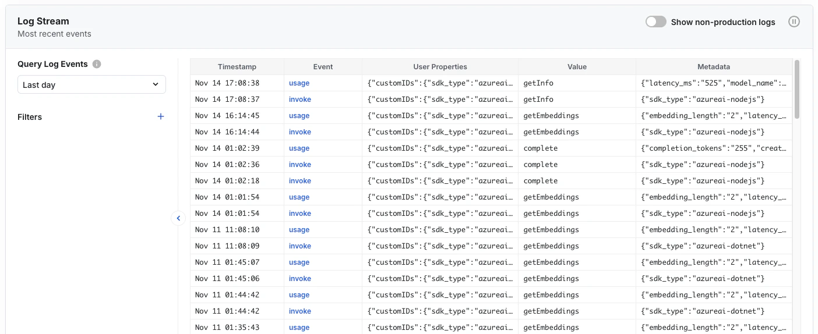Click the Filters label
This screenshot has height=334, width=818.
pyautogui.click(x=30, y=117)
